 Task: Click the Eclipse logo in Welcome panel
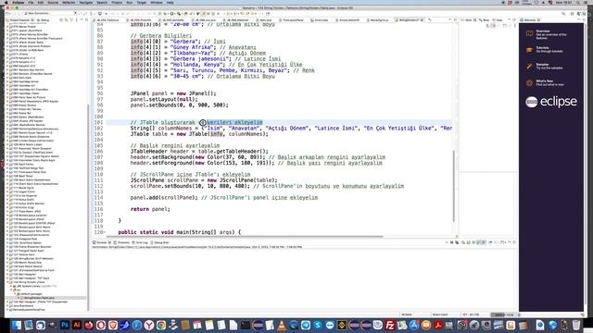[551, 102]
